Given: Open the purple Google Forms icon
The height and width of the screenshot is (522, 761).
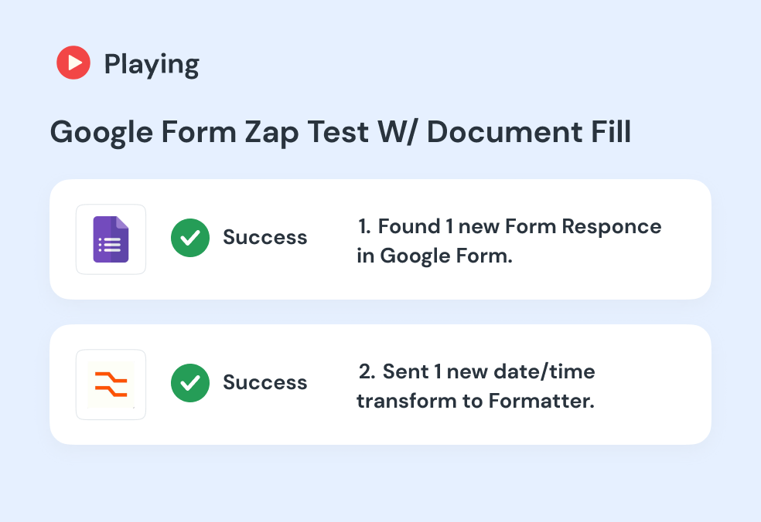Looking at the screenshot, I should [111, 239].
